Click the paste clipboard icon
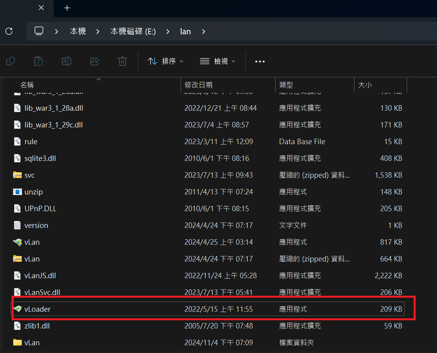The height and width of the screenshot is (353, 437). pyautogui.click(x=39, y=61)
